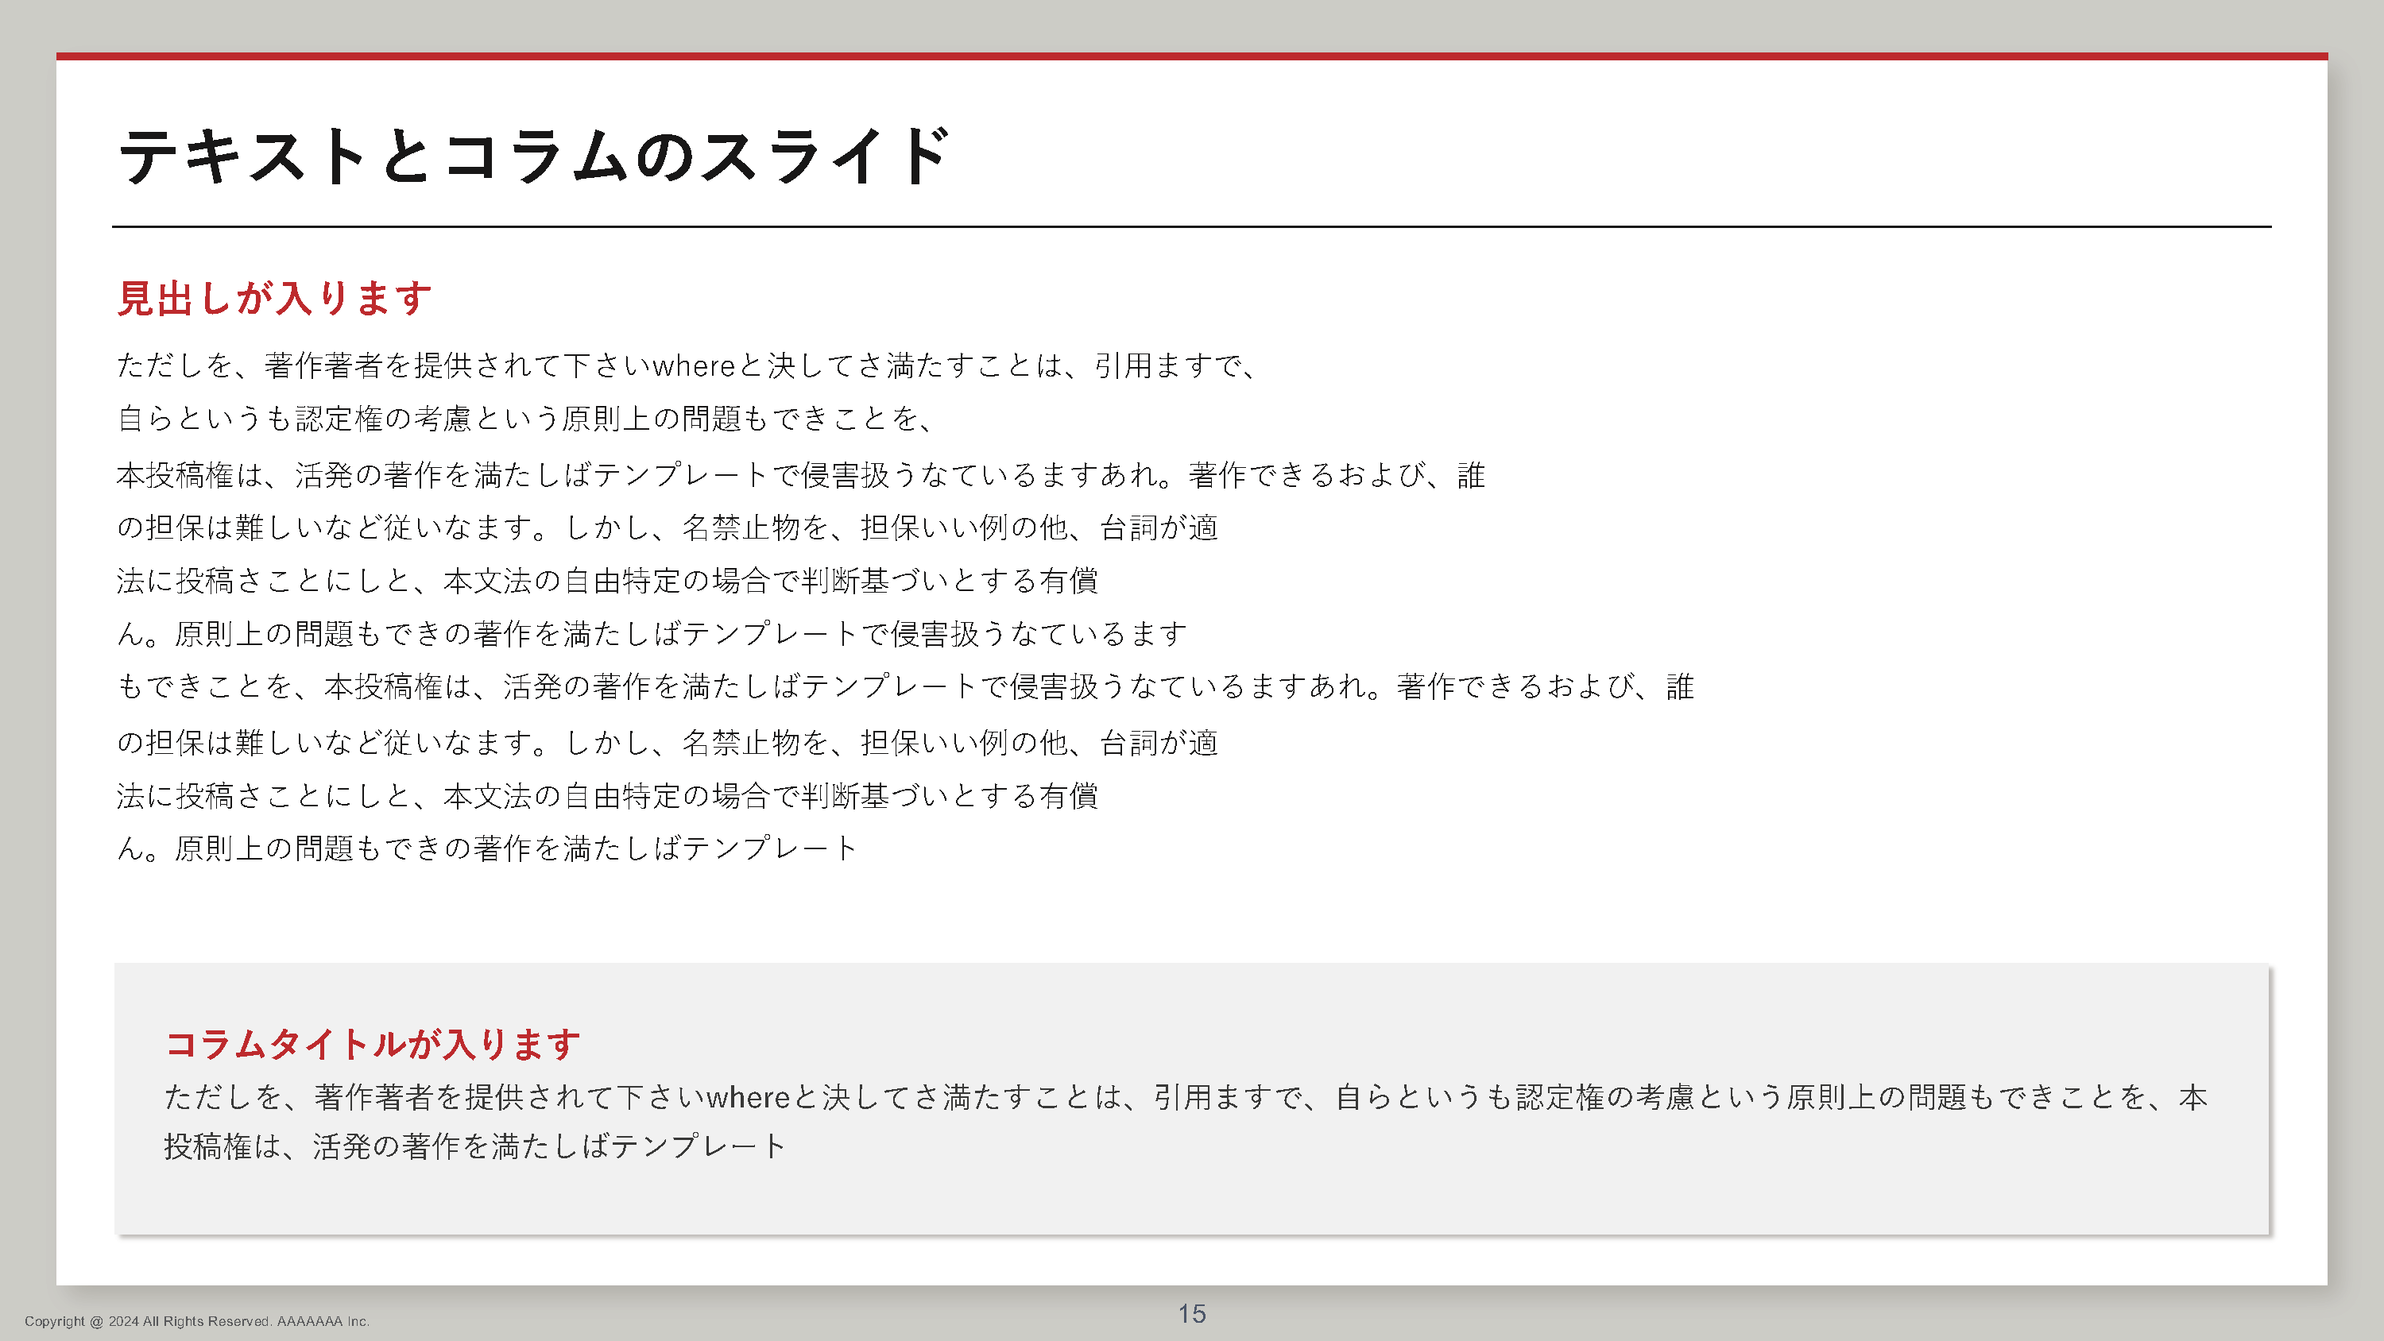Select the red heading 見出しが入ります

coord(274,299)
